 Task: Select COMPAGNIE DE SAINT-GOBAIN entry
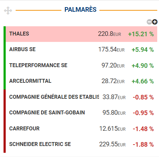[x=47, y=113]
